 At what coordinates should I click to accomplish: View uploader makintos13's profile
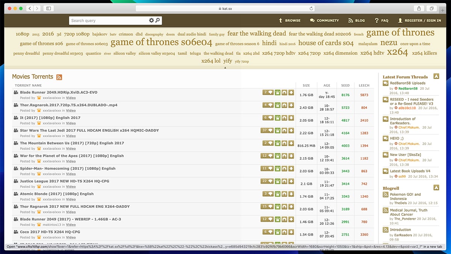(52, 225)
